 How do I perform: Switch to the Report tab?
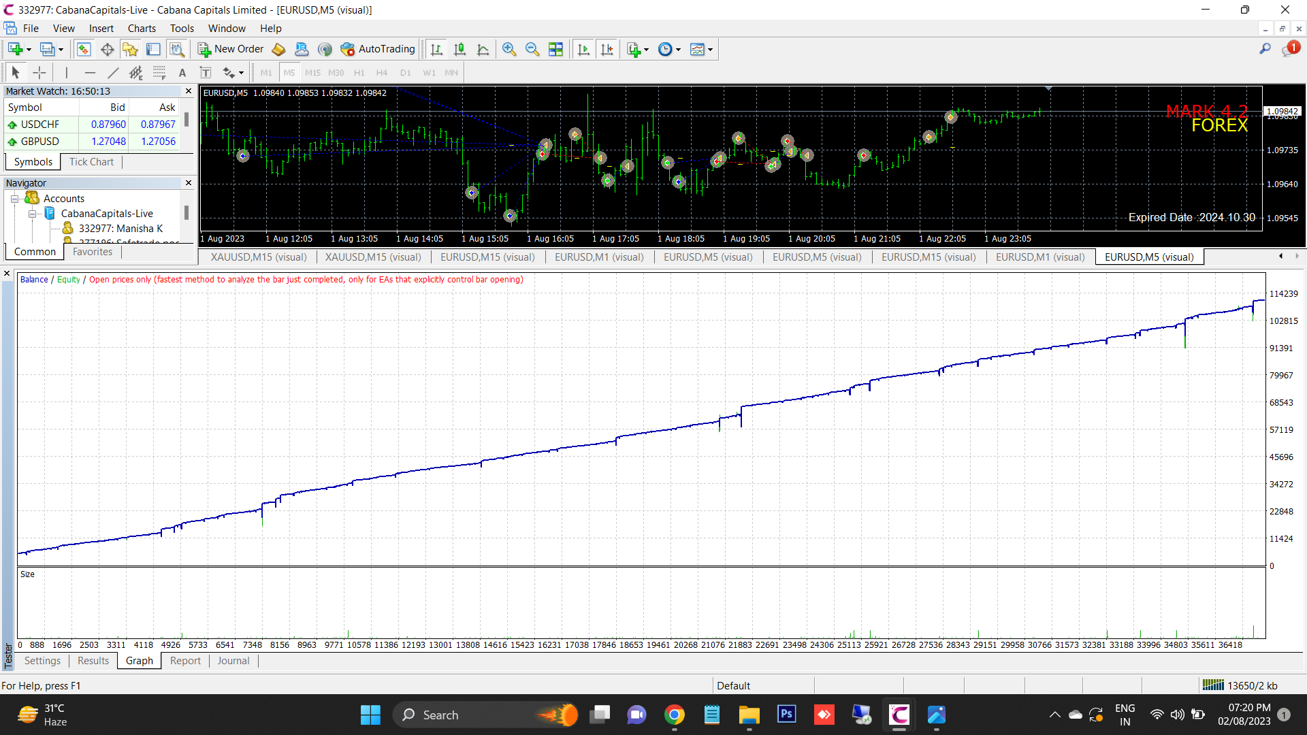point(185,660)
